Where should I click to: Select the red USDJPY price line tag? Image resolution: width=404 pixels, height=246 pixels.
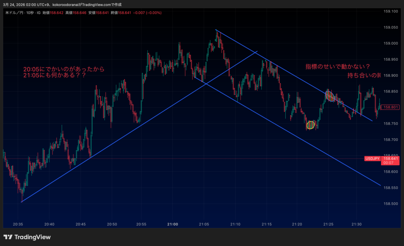coord(372,158)
